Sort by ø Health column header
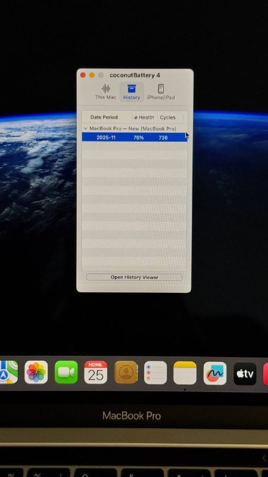The width and height of the screenshot is (268, 477). coord(144,117)
